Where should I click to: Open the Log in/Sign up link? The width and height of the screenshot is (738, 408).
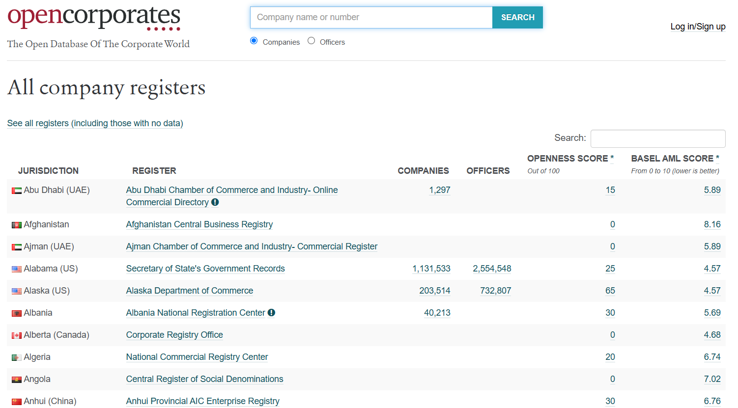(x=698, y=27)
